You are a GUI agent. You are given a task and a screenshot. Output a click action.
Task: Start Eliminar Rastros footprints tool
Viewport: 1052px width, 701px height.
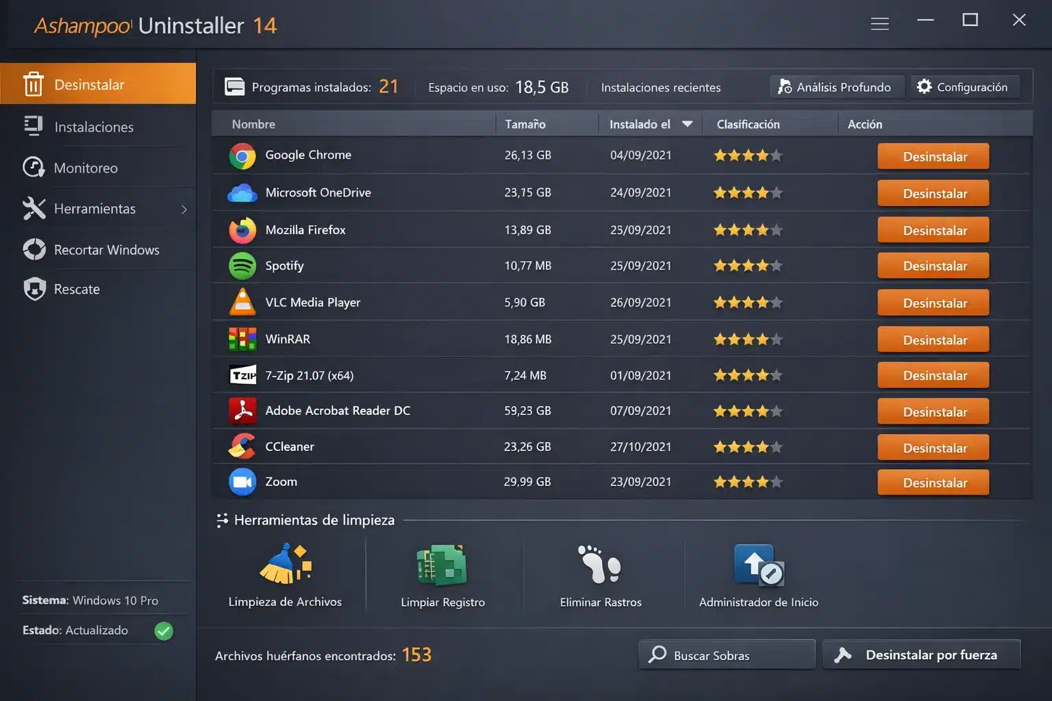(x=600, y=563)
